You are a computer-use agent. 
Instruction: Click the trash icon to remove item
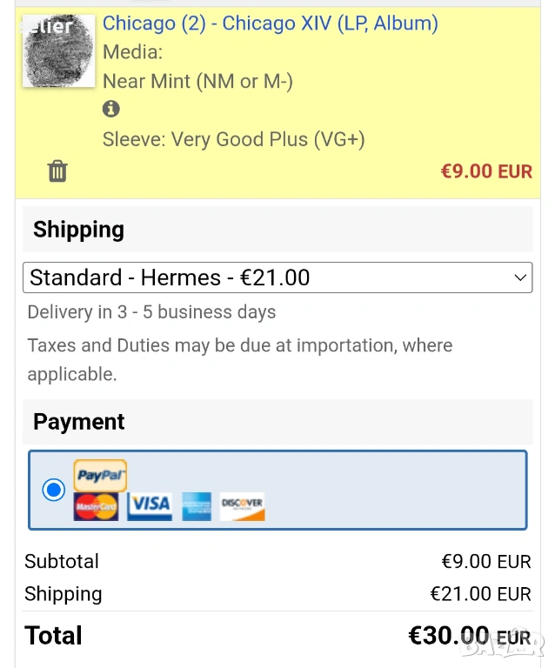pos(57,170)
